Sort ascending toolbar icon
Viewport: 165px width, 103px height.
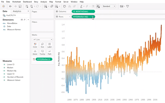(x=70, y=6)
